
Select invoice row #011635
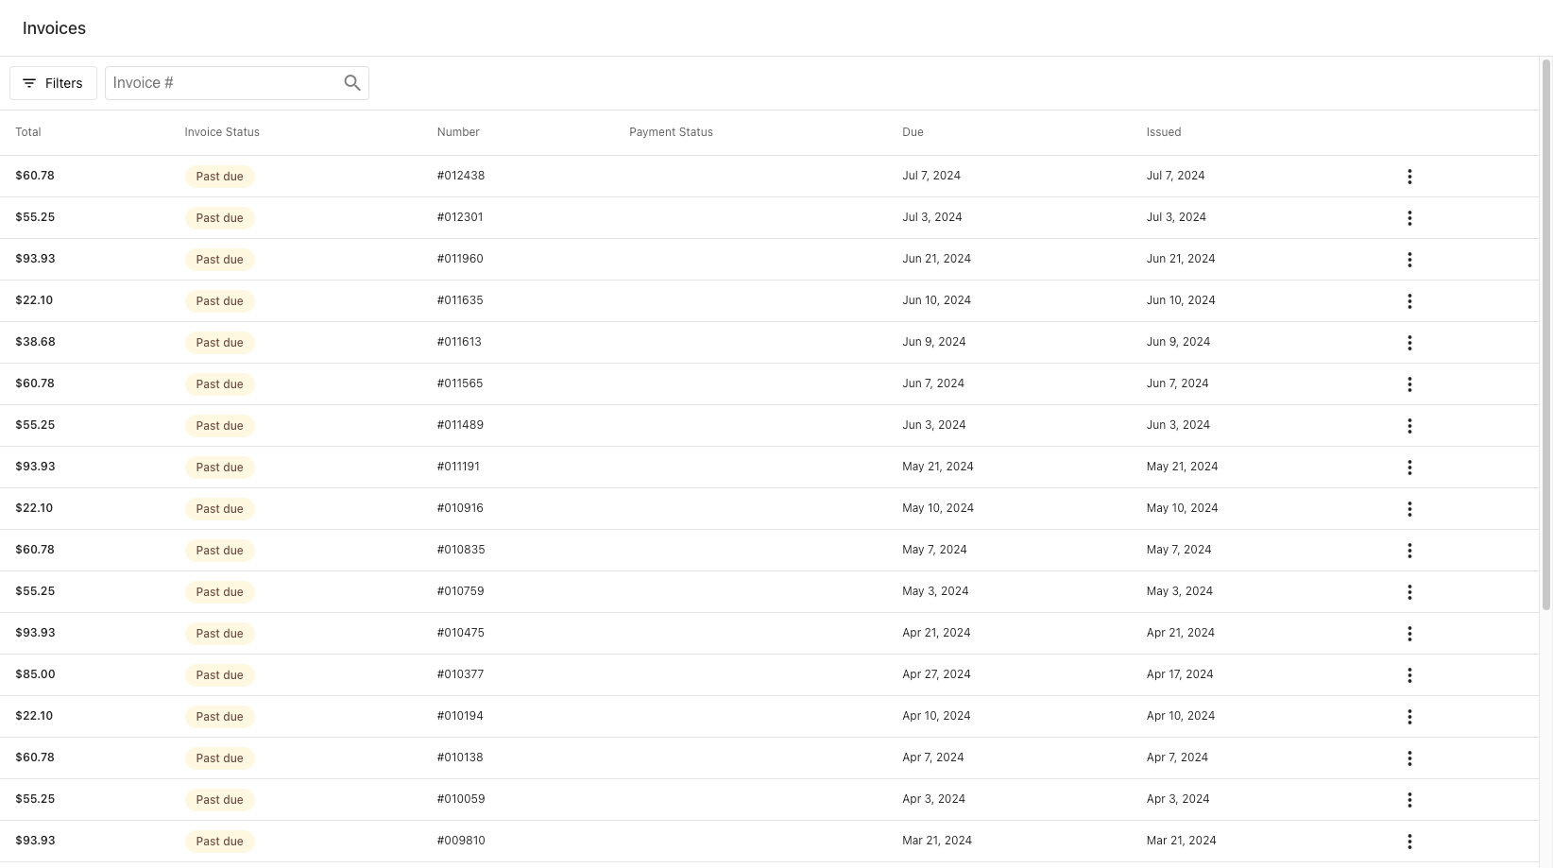[661, 300]
